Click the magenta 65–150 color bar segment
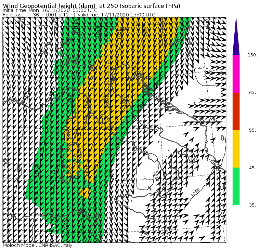This screenshot has width=260, height=250. (x=236, y=74)
